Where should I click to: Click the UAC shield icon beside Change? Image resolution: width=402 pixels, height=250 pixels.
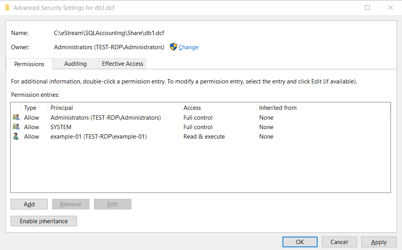tap(174, 47)
